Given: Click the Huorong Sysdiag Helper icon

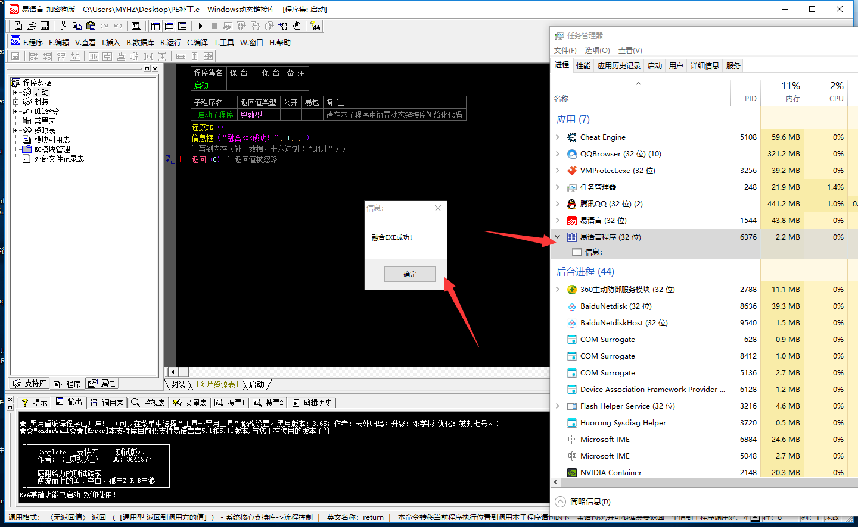Looking at the screenshot, I should point(571,423).
